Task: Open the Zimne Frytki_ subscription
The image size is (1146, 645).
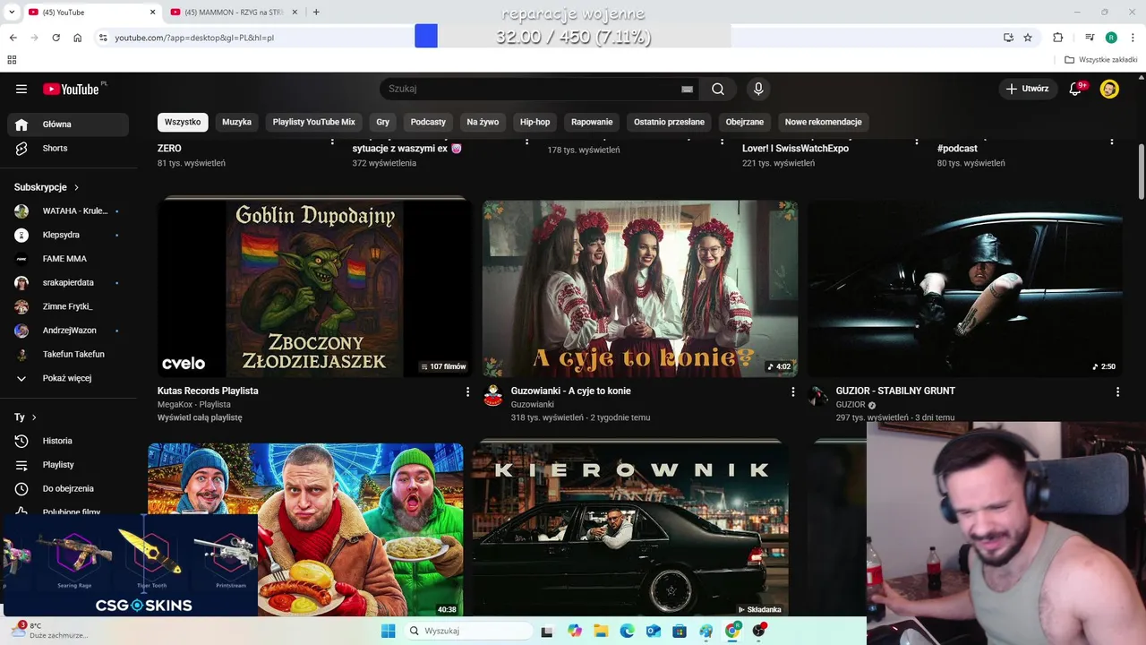Action: [68, 306]
